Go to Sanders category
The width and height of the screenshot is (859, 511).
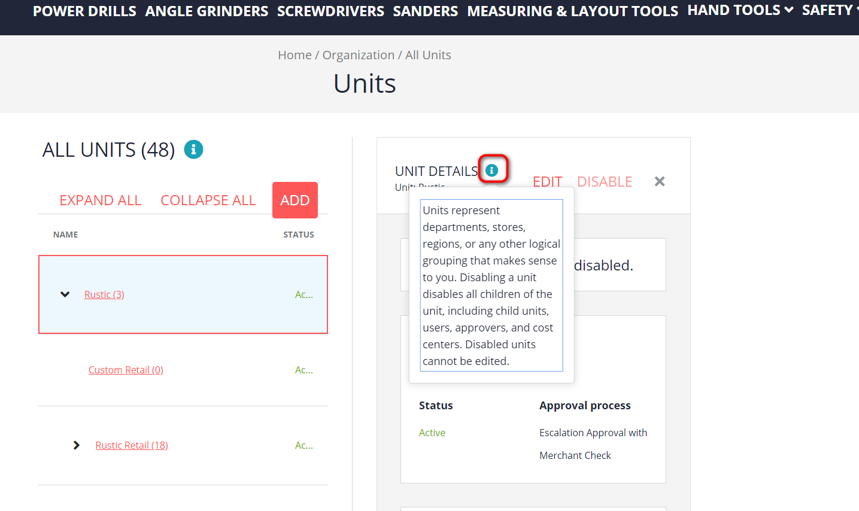pyautogui.click(x=426, y=11)
